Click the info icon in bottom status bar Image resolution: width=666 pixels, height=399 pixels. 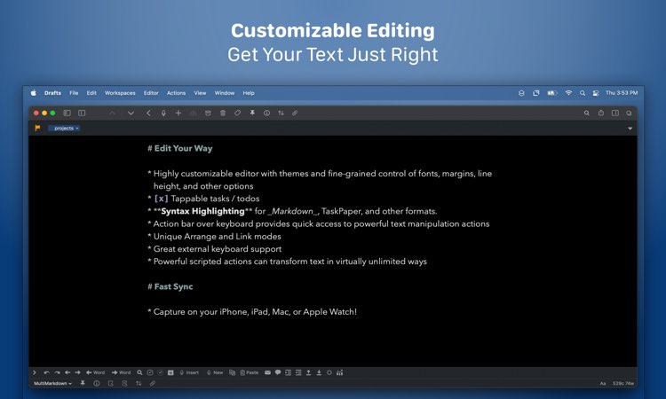click(97, 383)
